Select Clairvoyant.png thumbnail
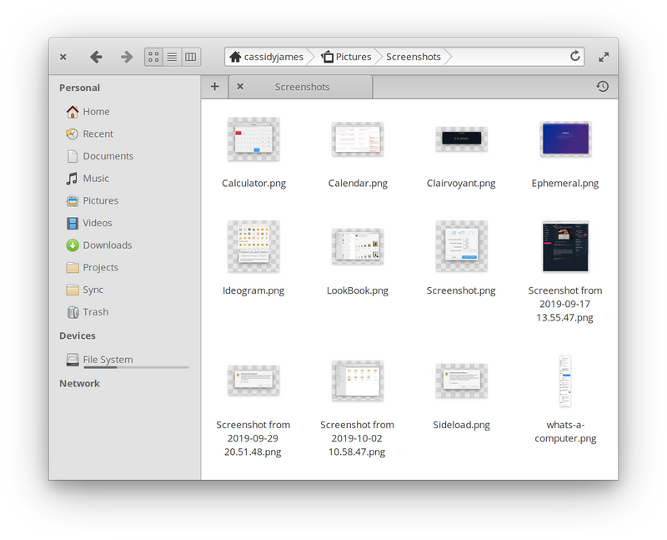This screenshot has width=667, height=540. (x=461, y=139)
